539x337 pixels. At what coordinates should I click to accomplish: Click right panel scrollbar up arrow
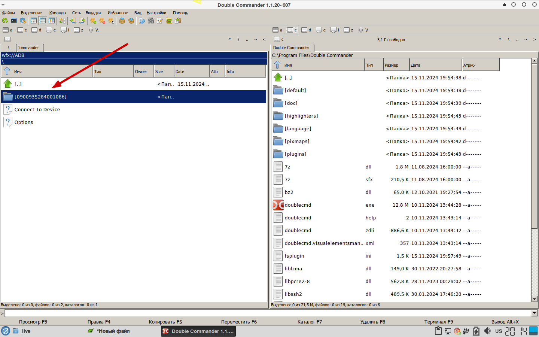point(535,61)
